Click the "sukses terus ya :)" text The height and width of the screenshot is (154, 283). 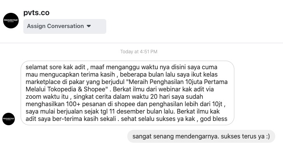pyautogui.click(x=246, y=136)
